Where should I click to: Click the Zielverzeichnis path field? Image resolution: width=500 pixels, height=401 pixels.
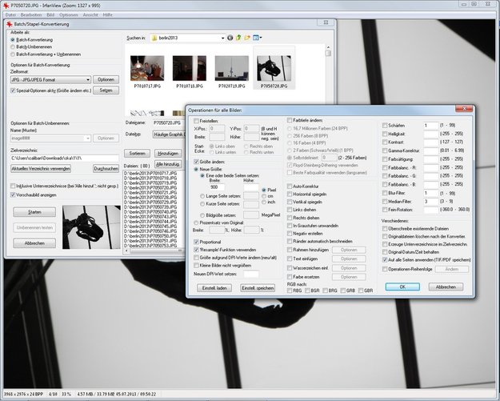pyautogui.click(x=65, y=158)
